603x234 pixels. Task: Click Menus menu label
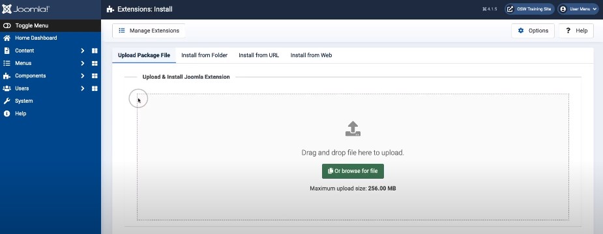tap(23, 63)
